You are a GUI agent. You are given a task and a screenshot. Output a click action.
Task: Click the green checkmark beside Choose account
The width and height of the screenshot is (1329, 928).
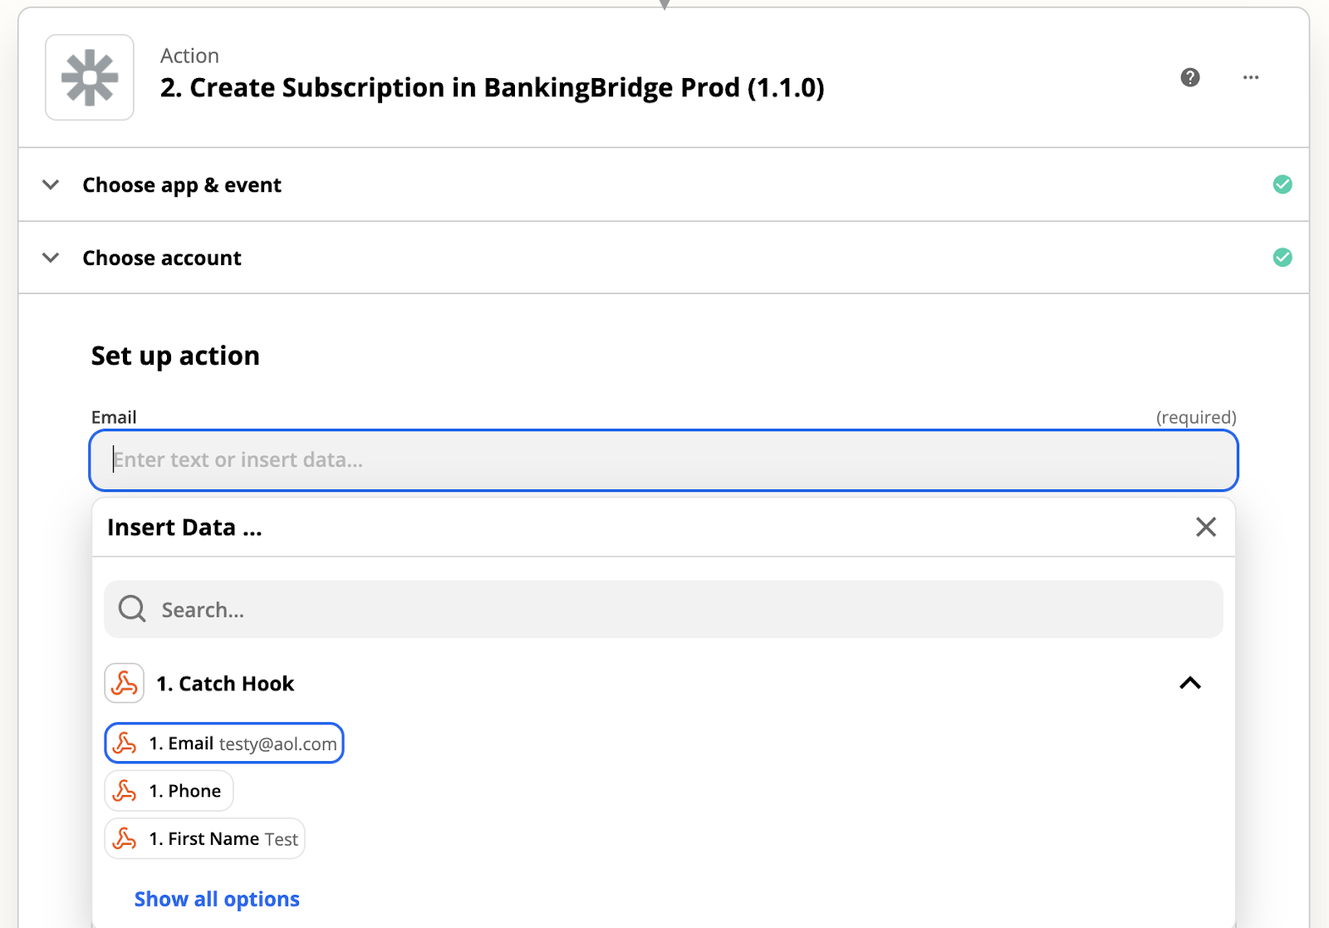(x=1282, y=258)
